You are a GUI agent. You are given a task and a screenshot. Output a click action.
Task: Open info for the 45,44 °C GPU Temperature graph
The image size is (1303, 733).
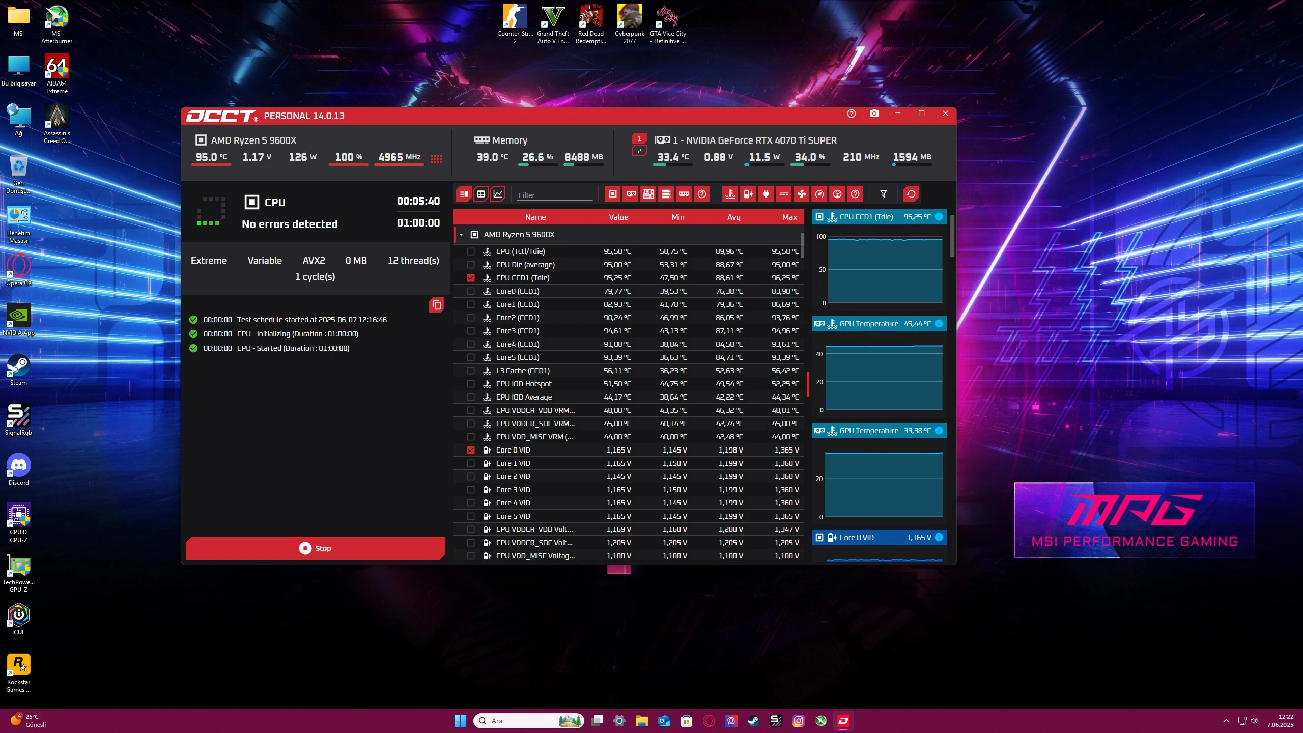pos(939,324)
